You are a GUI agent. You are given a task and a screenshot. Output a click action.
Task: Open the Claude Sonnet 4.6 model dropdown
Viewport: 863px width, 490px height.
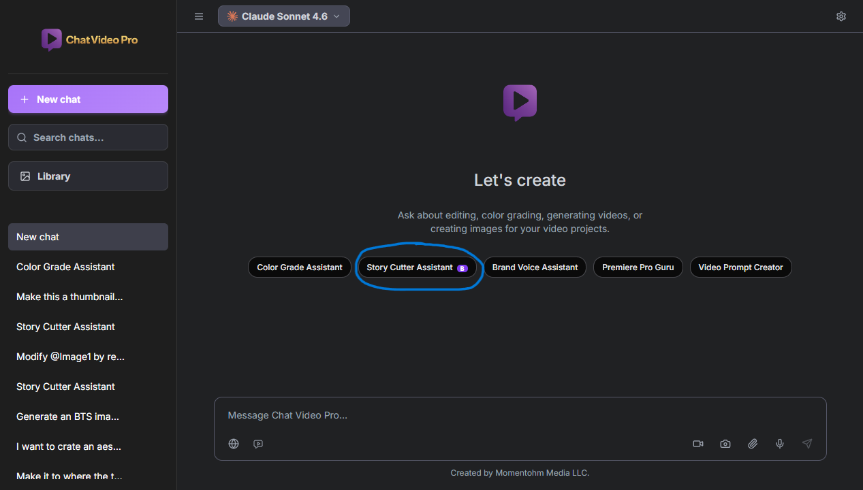coord(284,16)
